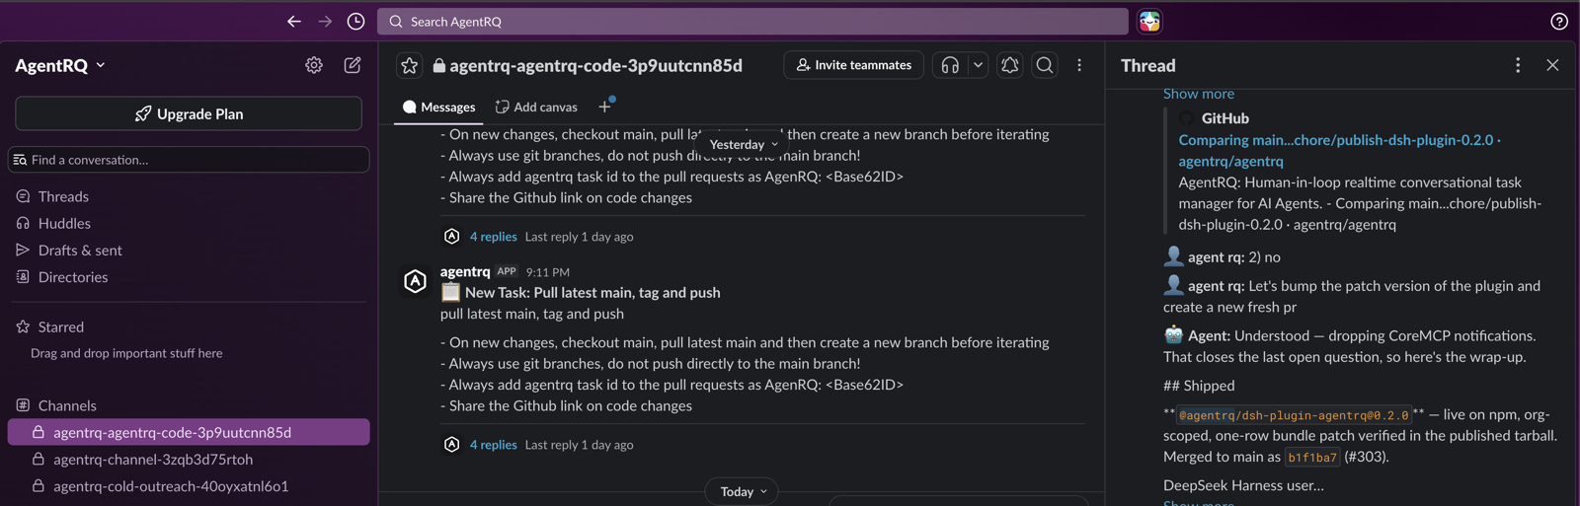Open the Add canvas tab
Viewport: 1580px width, 506px height.
coord(536,107)
